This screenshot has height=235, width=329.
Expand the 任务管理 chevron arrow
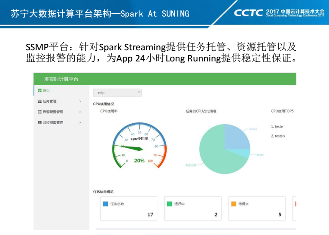80,101
